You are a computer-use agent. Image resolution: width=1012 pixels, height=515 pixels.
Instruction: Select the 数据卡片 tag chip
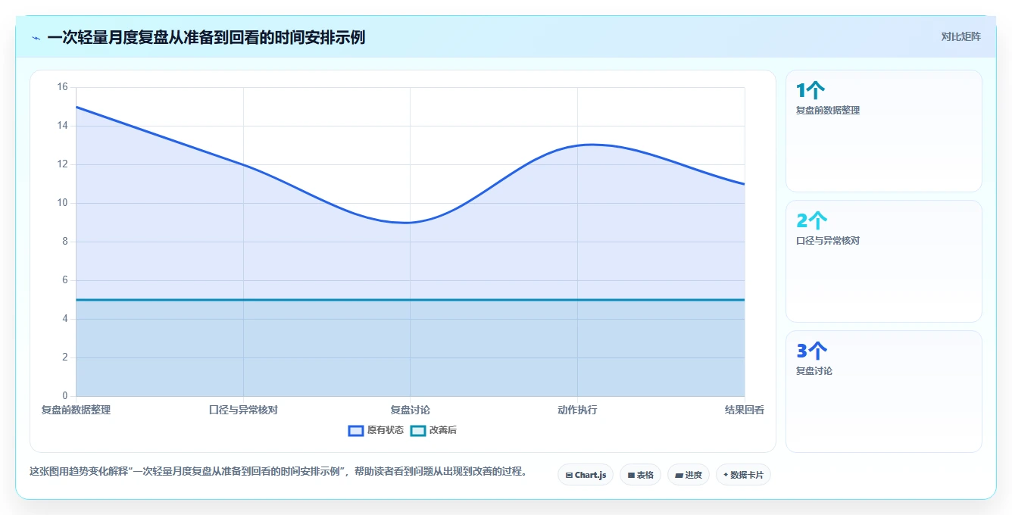[x=743, y=475]
